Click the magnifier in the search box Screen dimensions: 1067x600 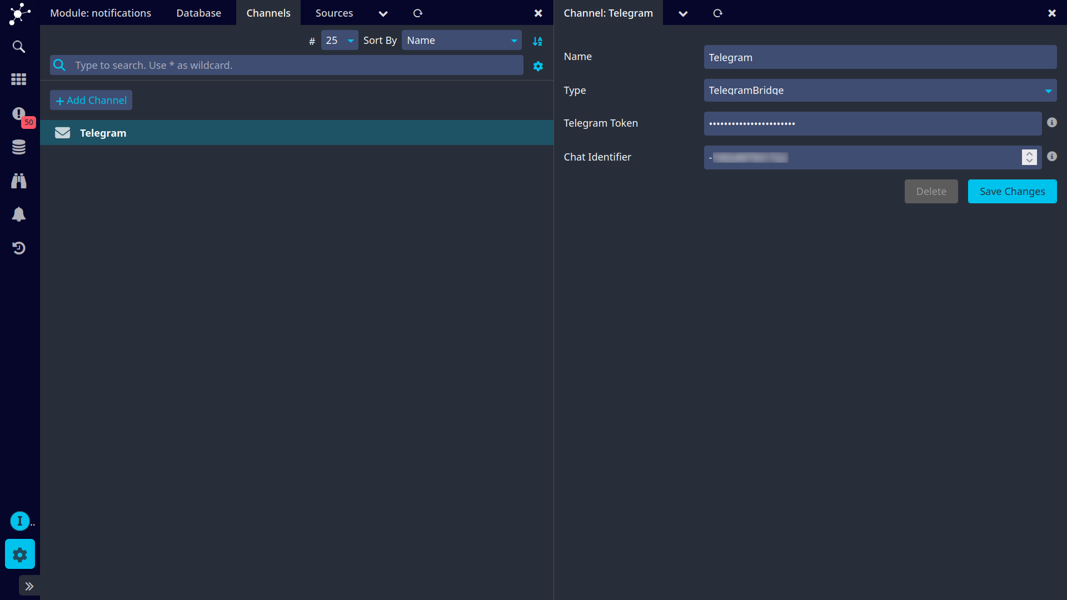click(59, 65)
